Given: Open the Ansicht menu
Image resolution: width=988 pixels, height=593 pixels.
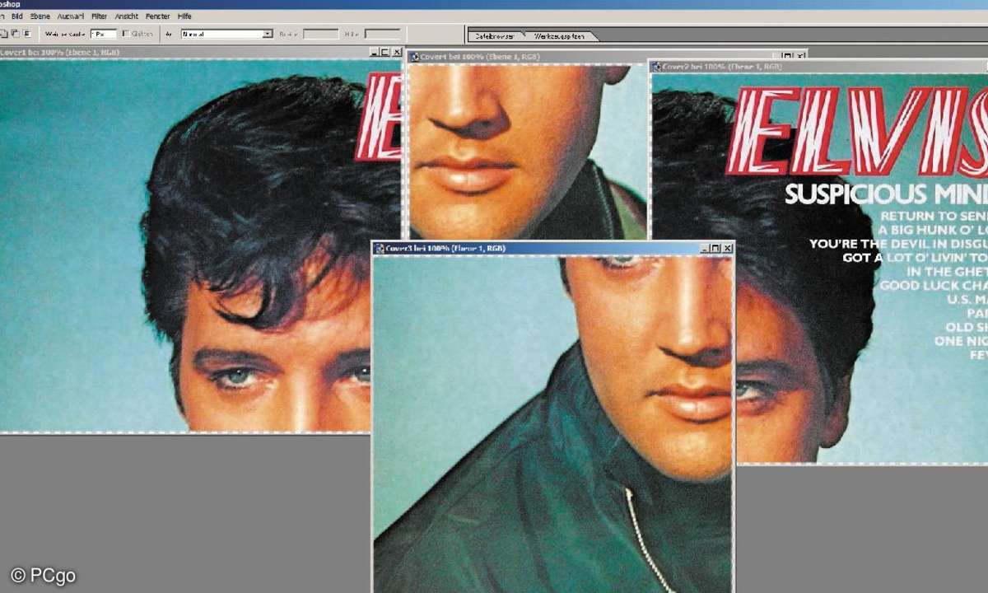Looking at the screenshot, I should pyautogui.click(x=127, y=16).
